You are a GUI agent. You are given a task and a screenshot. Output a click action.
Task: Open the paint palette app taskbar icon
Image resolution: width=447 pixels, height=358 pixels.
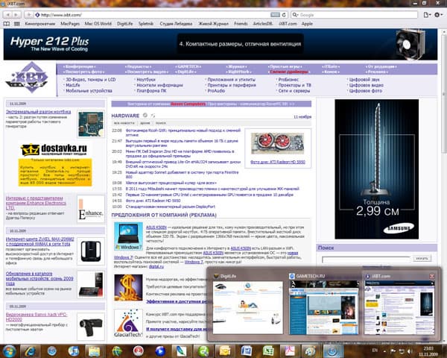click(x=310, y=351)
